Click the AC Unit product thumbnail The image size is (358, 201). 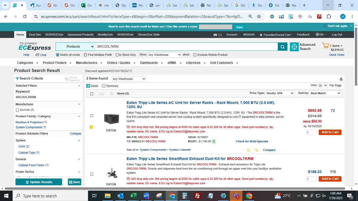point(111,119)
